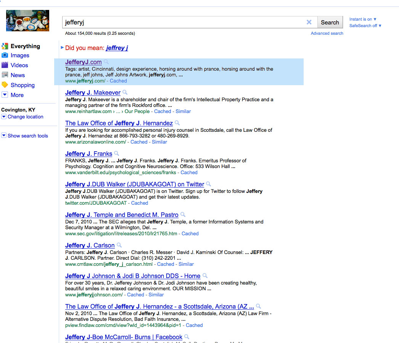The image size is (399, 343).
Task: Select Everything search category
Action: pyautogui.click(x=25, y=46)
